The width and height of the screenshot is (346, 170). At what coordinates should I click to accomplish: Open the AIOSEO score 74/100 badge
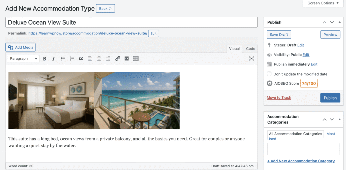point(309,83)
